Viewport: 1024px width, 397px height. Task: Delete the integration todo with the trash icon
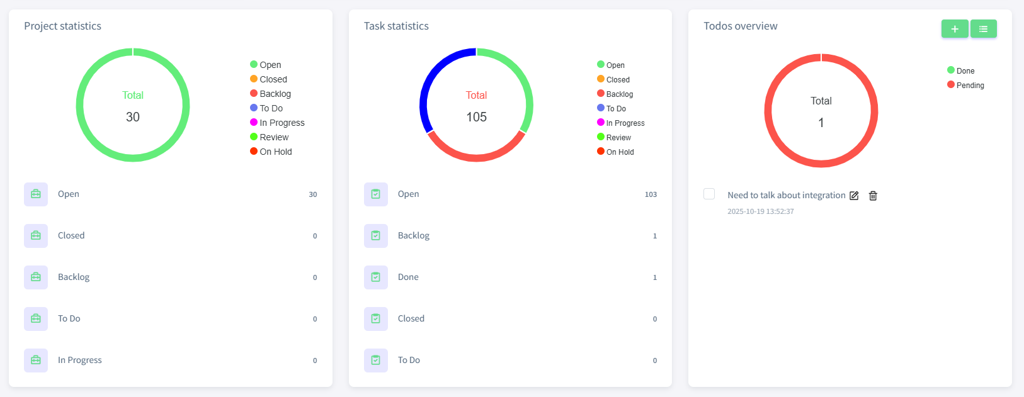coord(873,196)
